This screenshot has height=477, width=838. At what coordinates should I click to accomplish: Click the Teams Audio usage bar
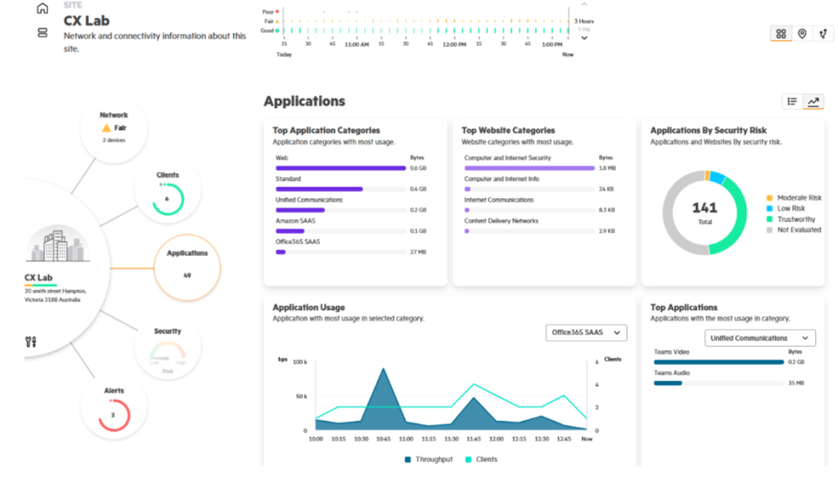point(668,383)
